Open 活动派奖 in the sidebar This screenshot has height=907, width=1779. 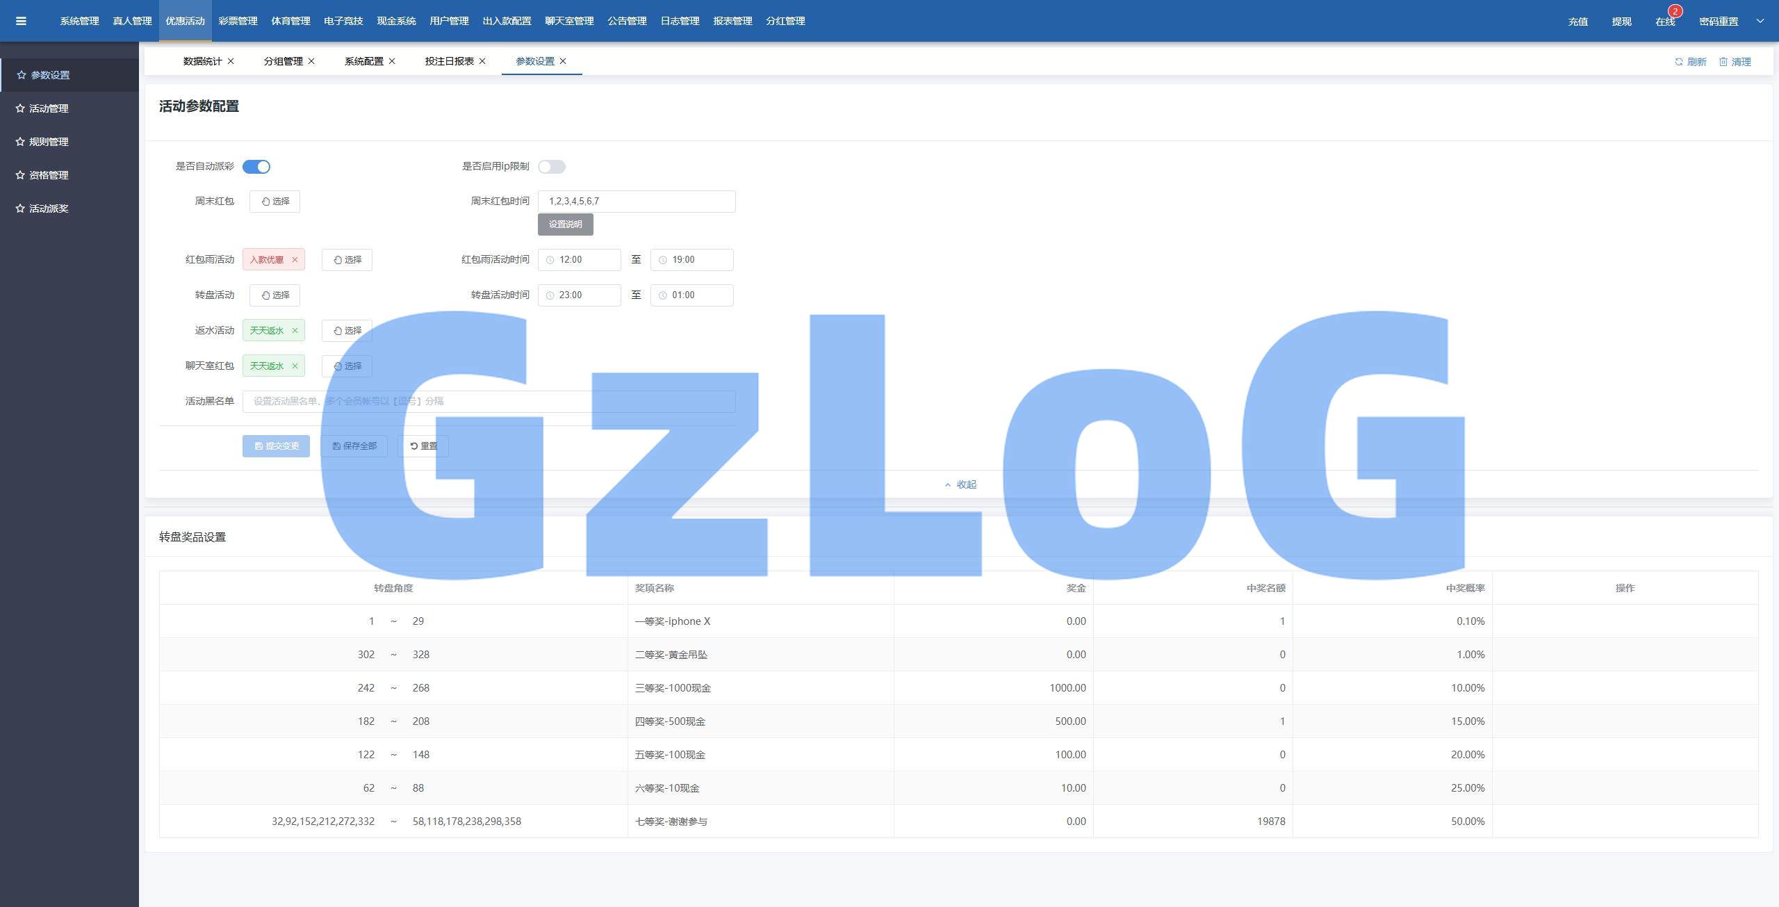coord(49,209)
